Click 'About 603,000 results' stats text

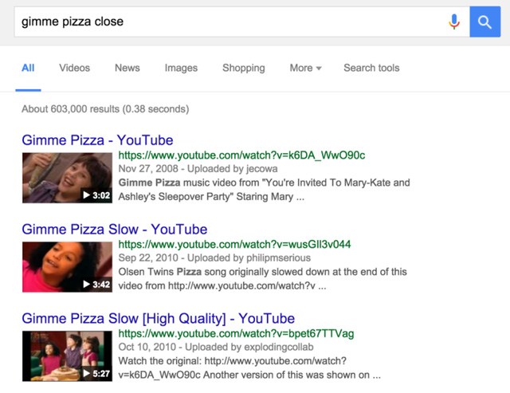105,109
